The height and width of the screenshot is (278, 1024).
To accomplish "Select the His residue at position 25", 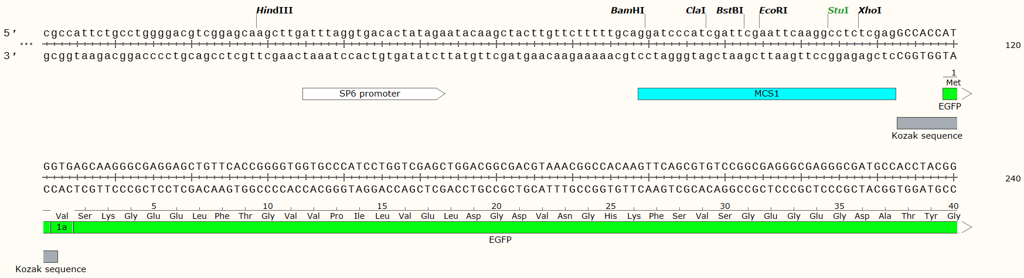I will click(x=611, y=216).
